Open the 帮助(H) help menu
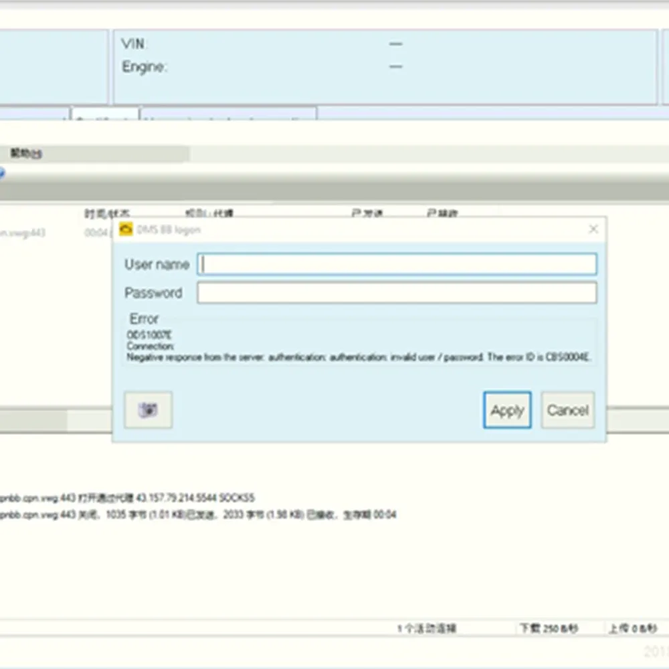Viewport: 669px width, 669px height. pos(25,153)
